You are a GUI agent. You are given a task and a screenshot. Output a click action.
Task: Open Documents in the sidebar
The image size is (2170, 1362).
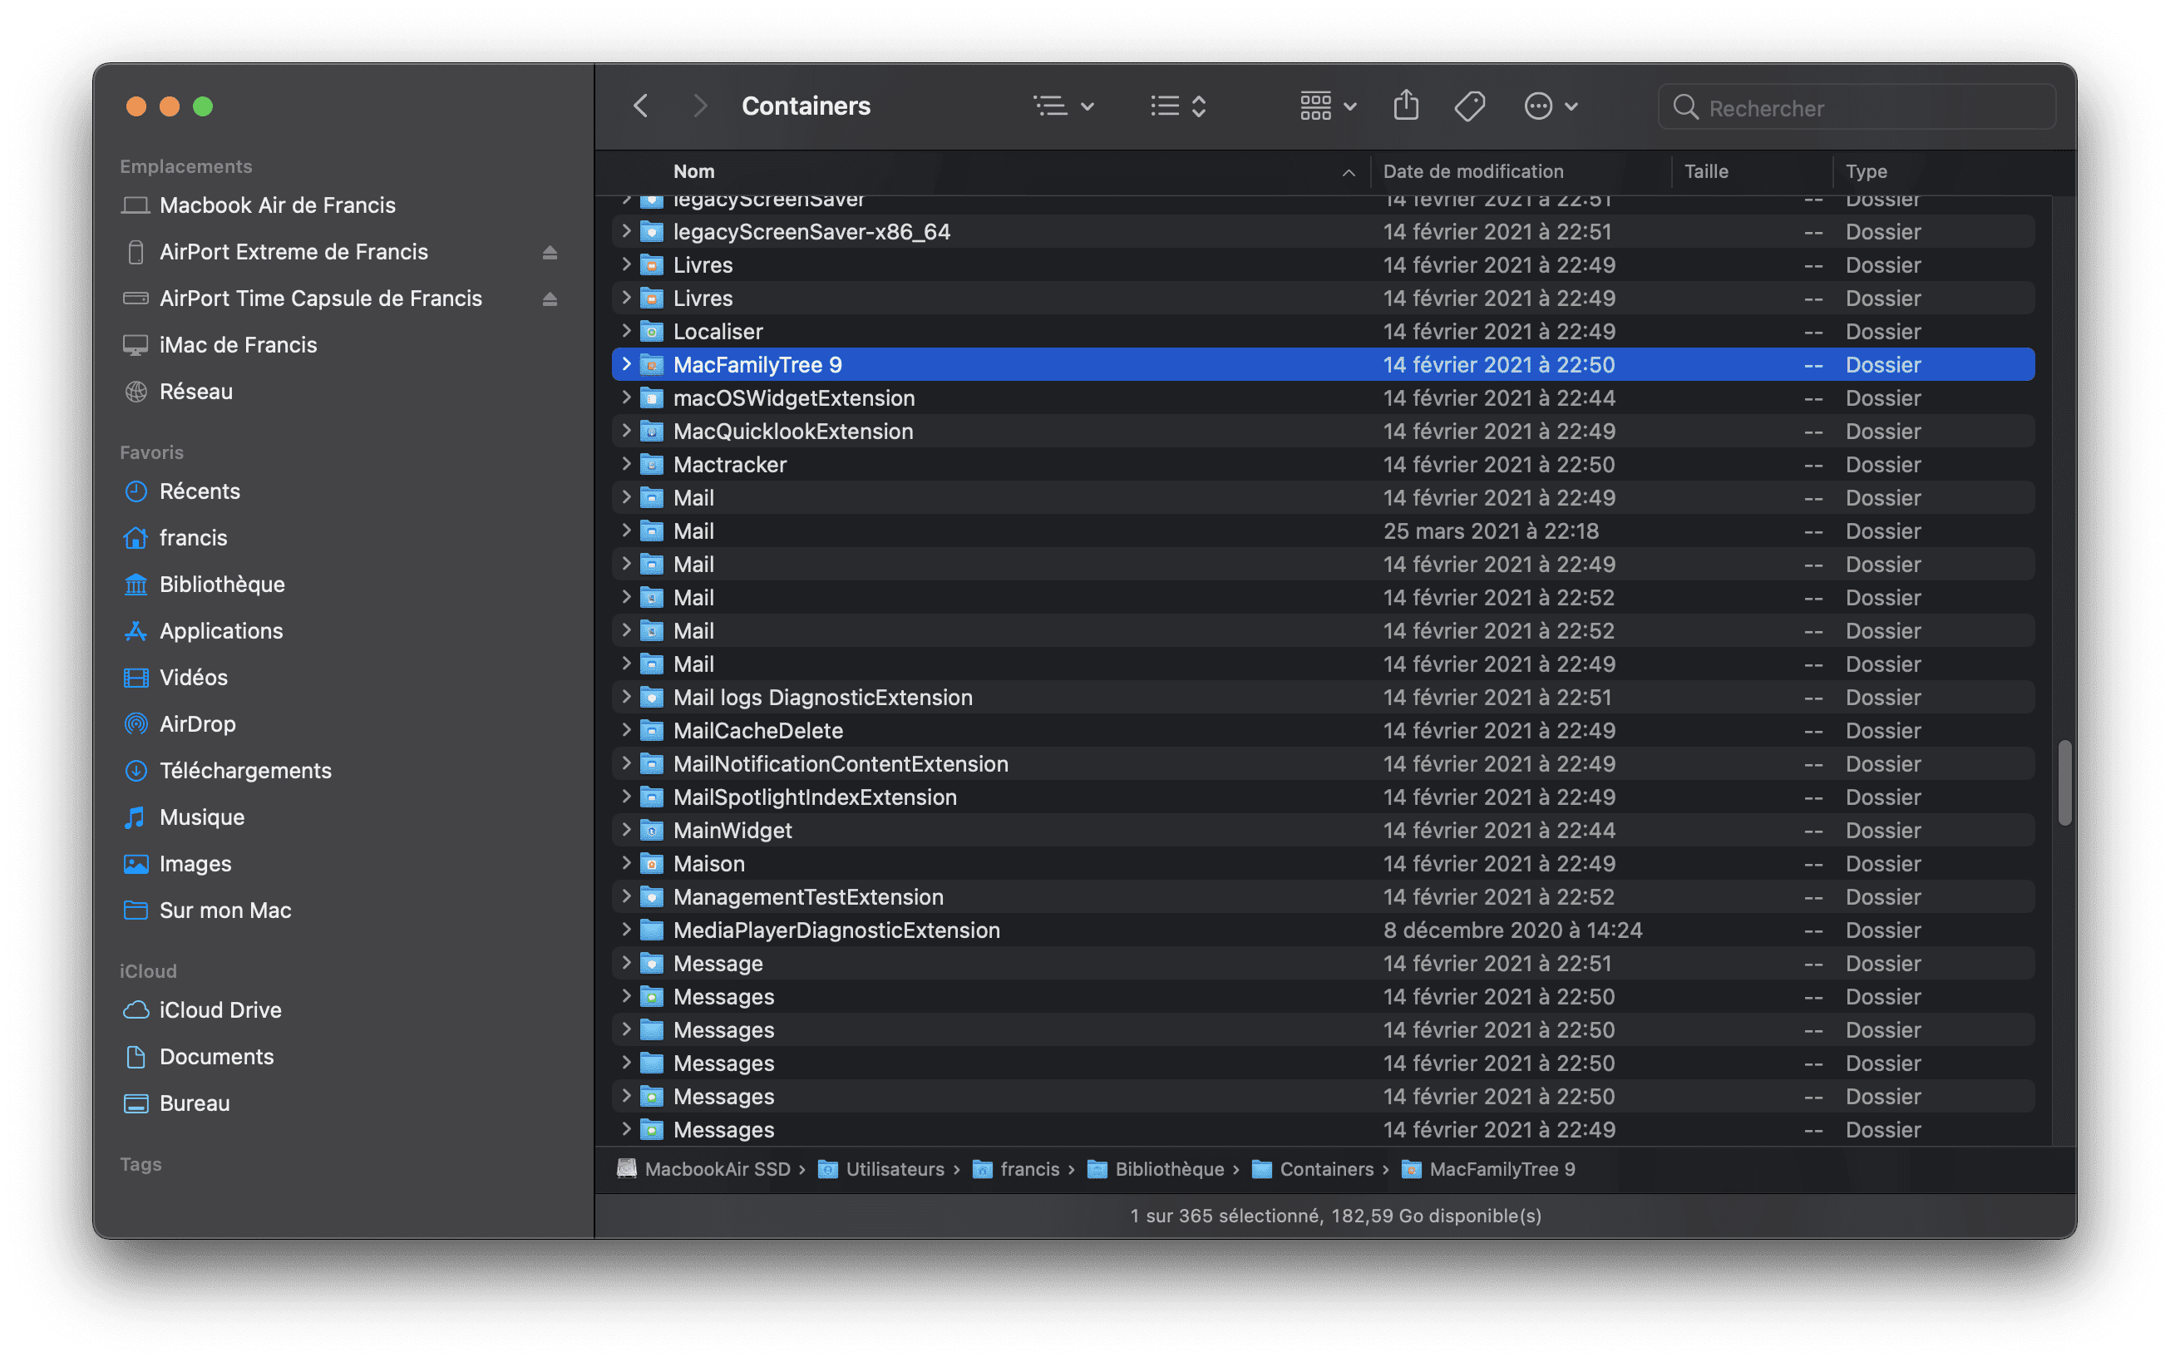216,1058
